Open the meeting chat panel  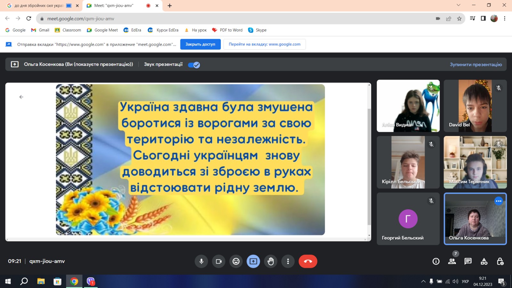click(468, 261)
